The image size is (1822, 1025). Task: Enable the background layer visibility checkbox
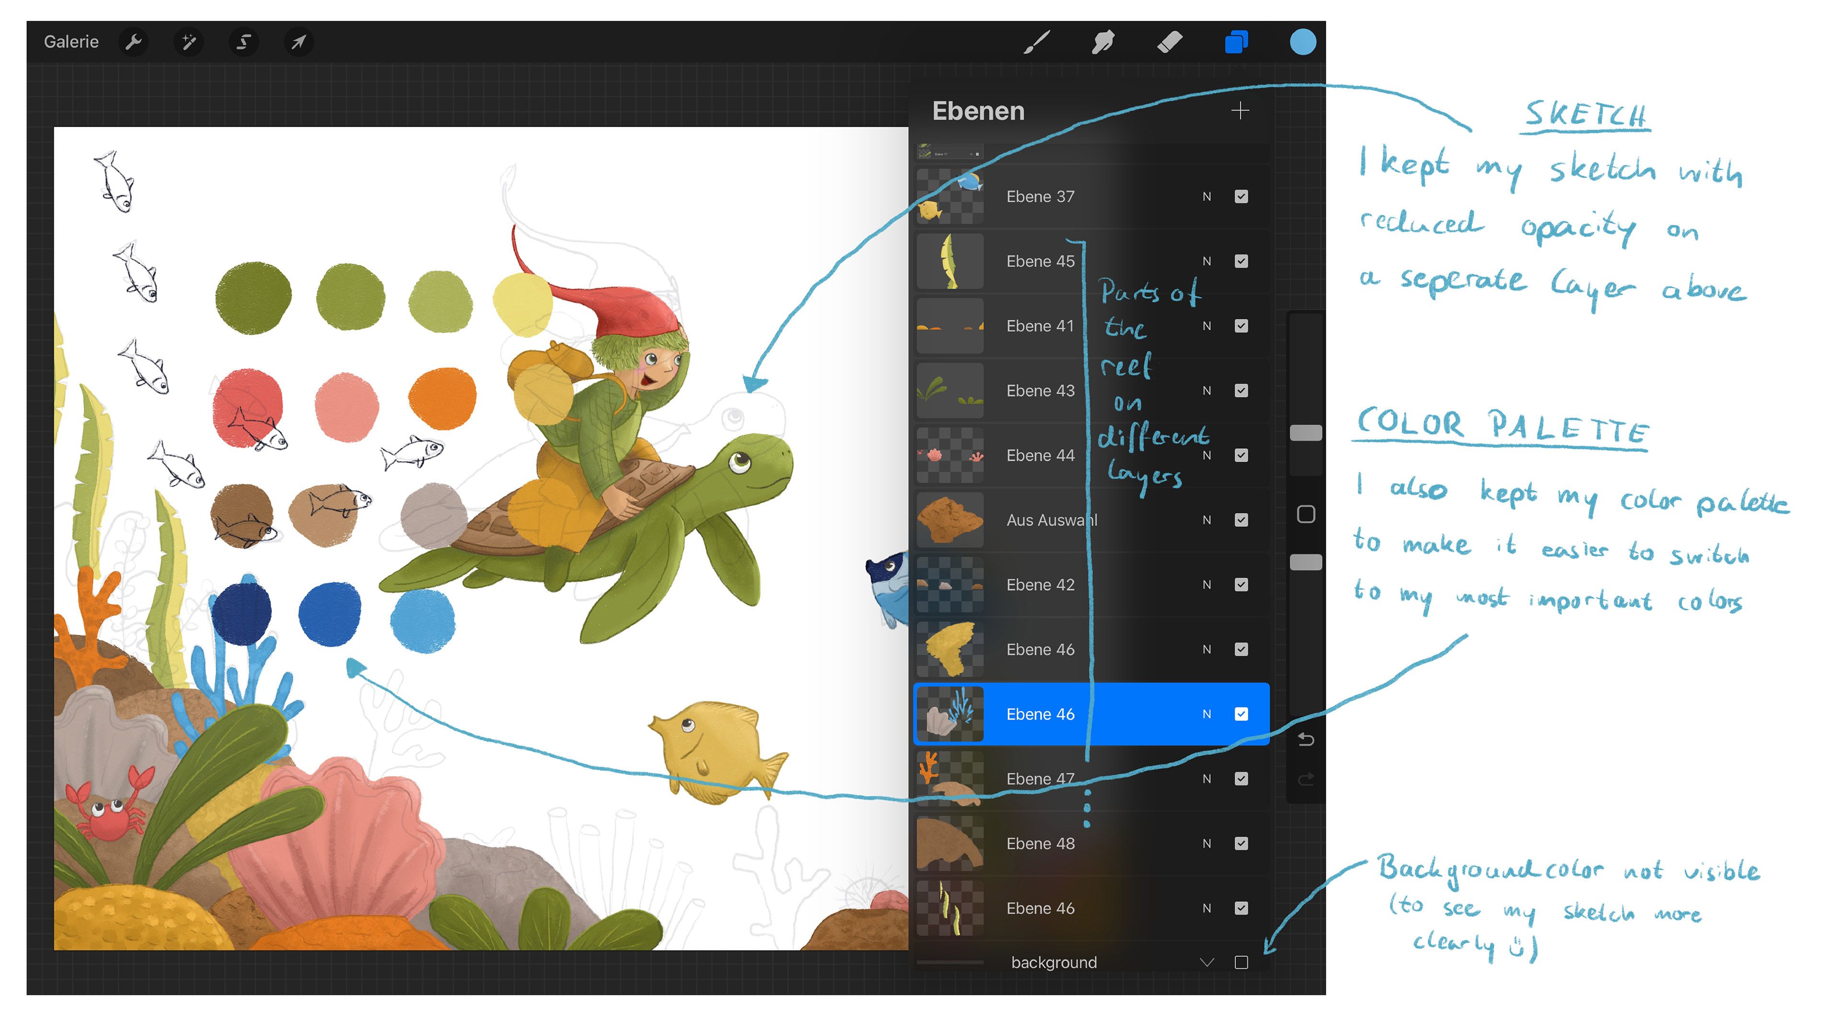1241,962
